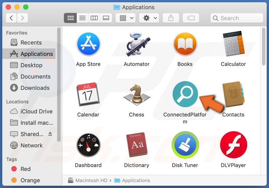Go to iCloud Drive location
Screen dimensions: 269x188
[36, 111]
